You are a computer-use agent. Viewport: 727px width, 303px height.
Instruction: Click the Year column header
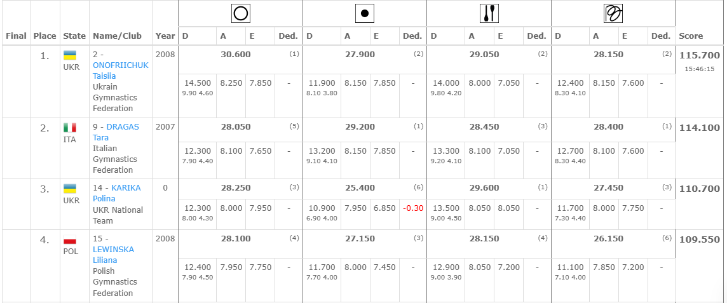pyautogui.click(x=165, y=36)
